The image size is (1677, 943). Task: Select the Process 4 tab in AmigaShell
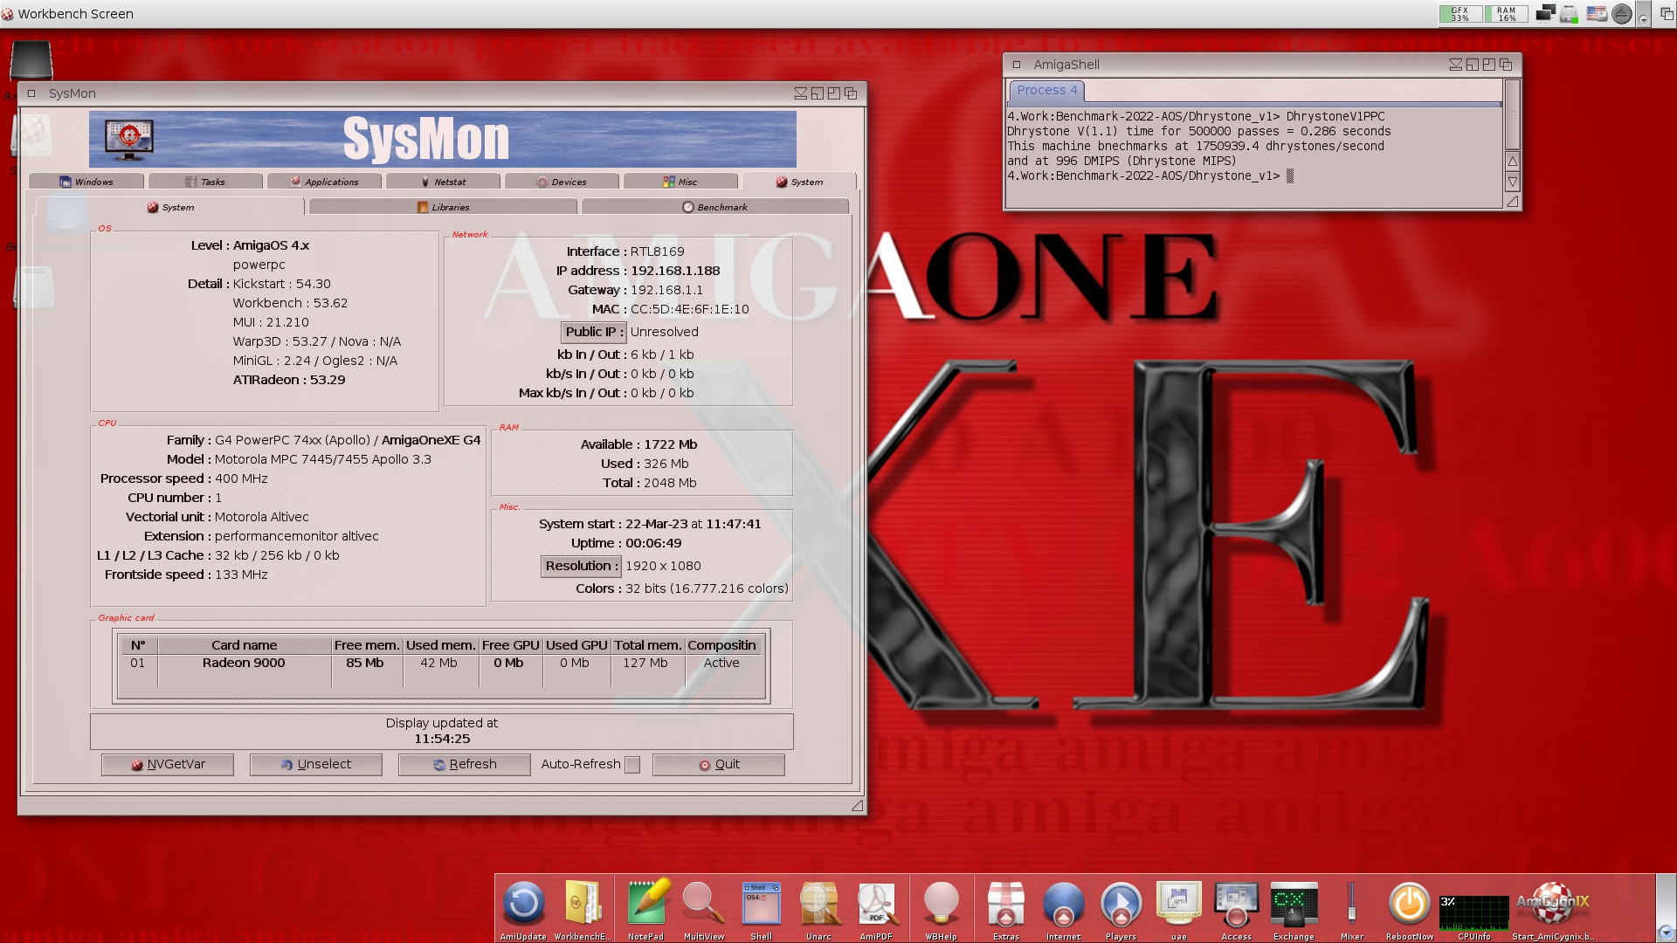[1046, 90]
